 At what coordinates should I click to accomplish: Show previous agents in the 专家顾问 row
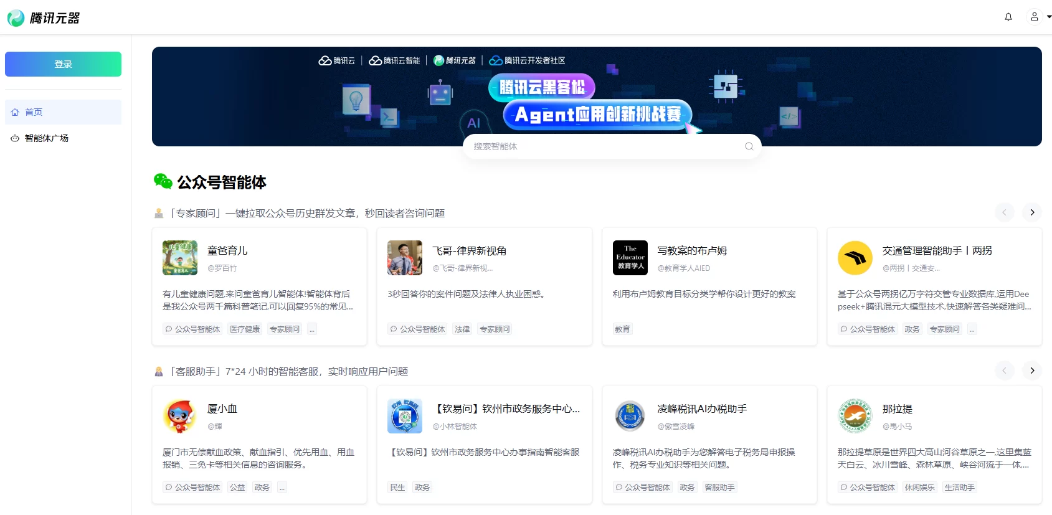click(1003, 212)
